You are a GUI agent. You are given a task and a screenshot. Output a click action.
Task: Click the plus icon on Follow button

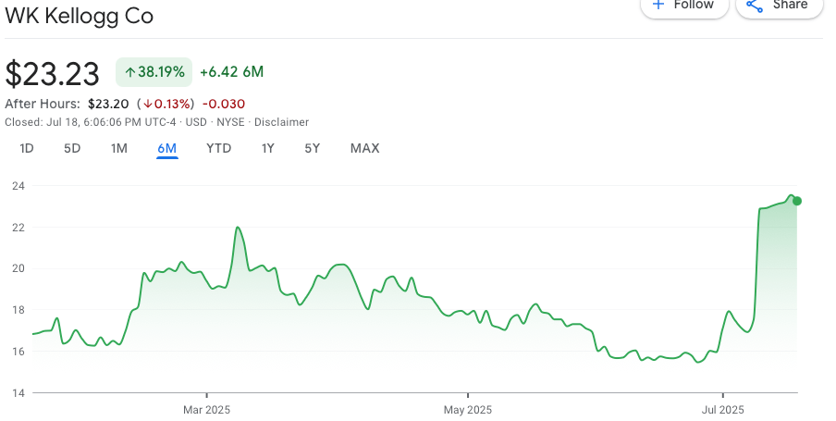pyautogui.click(x=658, y=5)
